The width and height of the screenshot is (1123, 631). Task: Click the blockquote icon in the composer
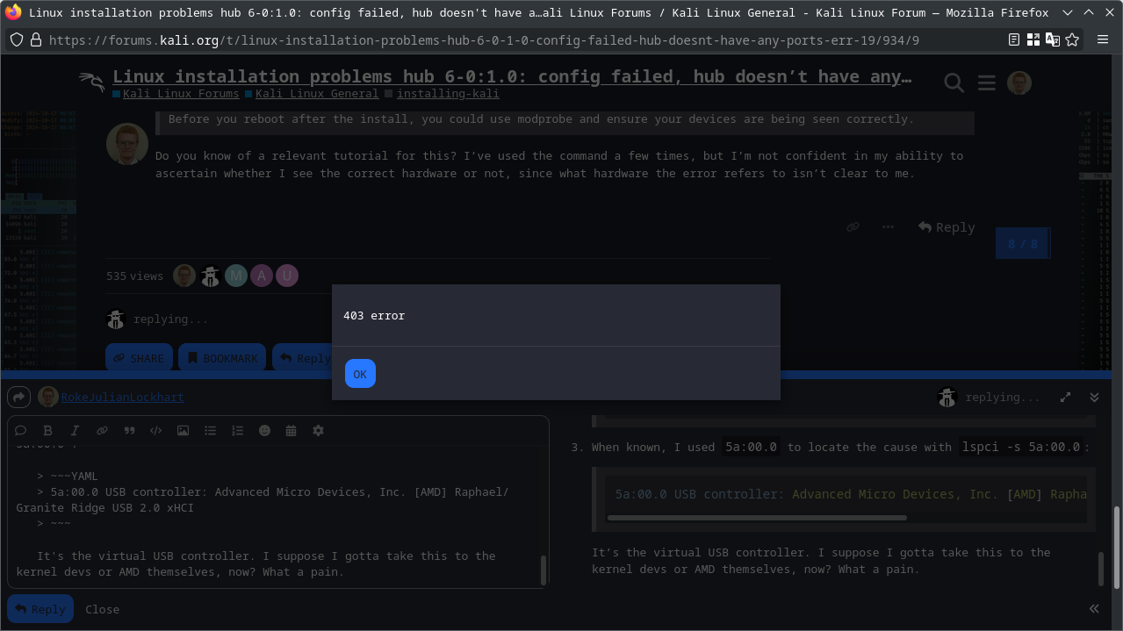coord(129,431)
